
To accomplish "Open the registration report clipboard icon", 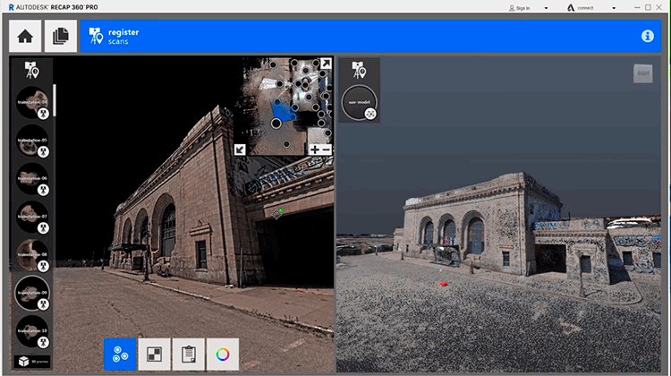I will (x=189, y=354).
